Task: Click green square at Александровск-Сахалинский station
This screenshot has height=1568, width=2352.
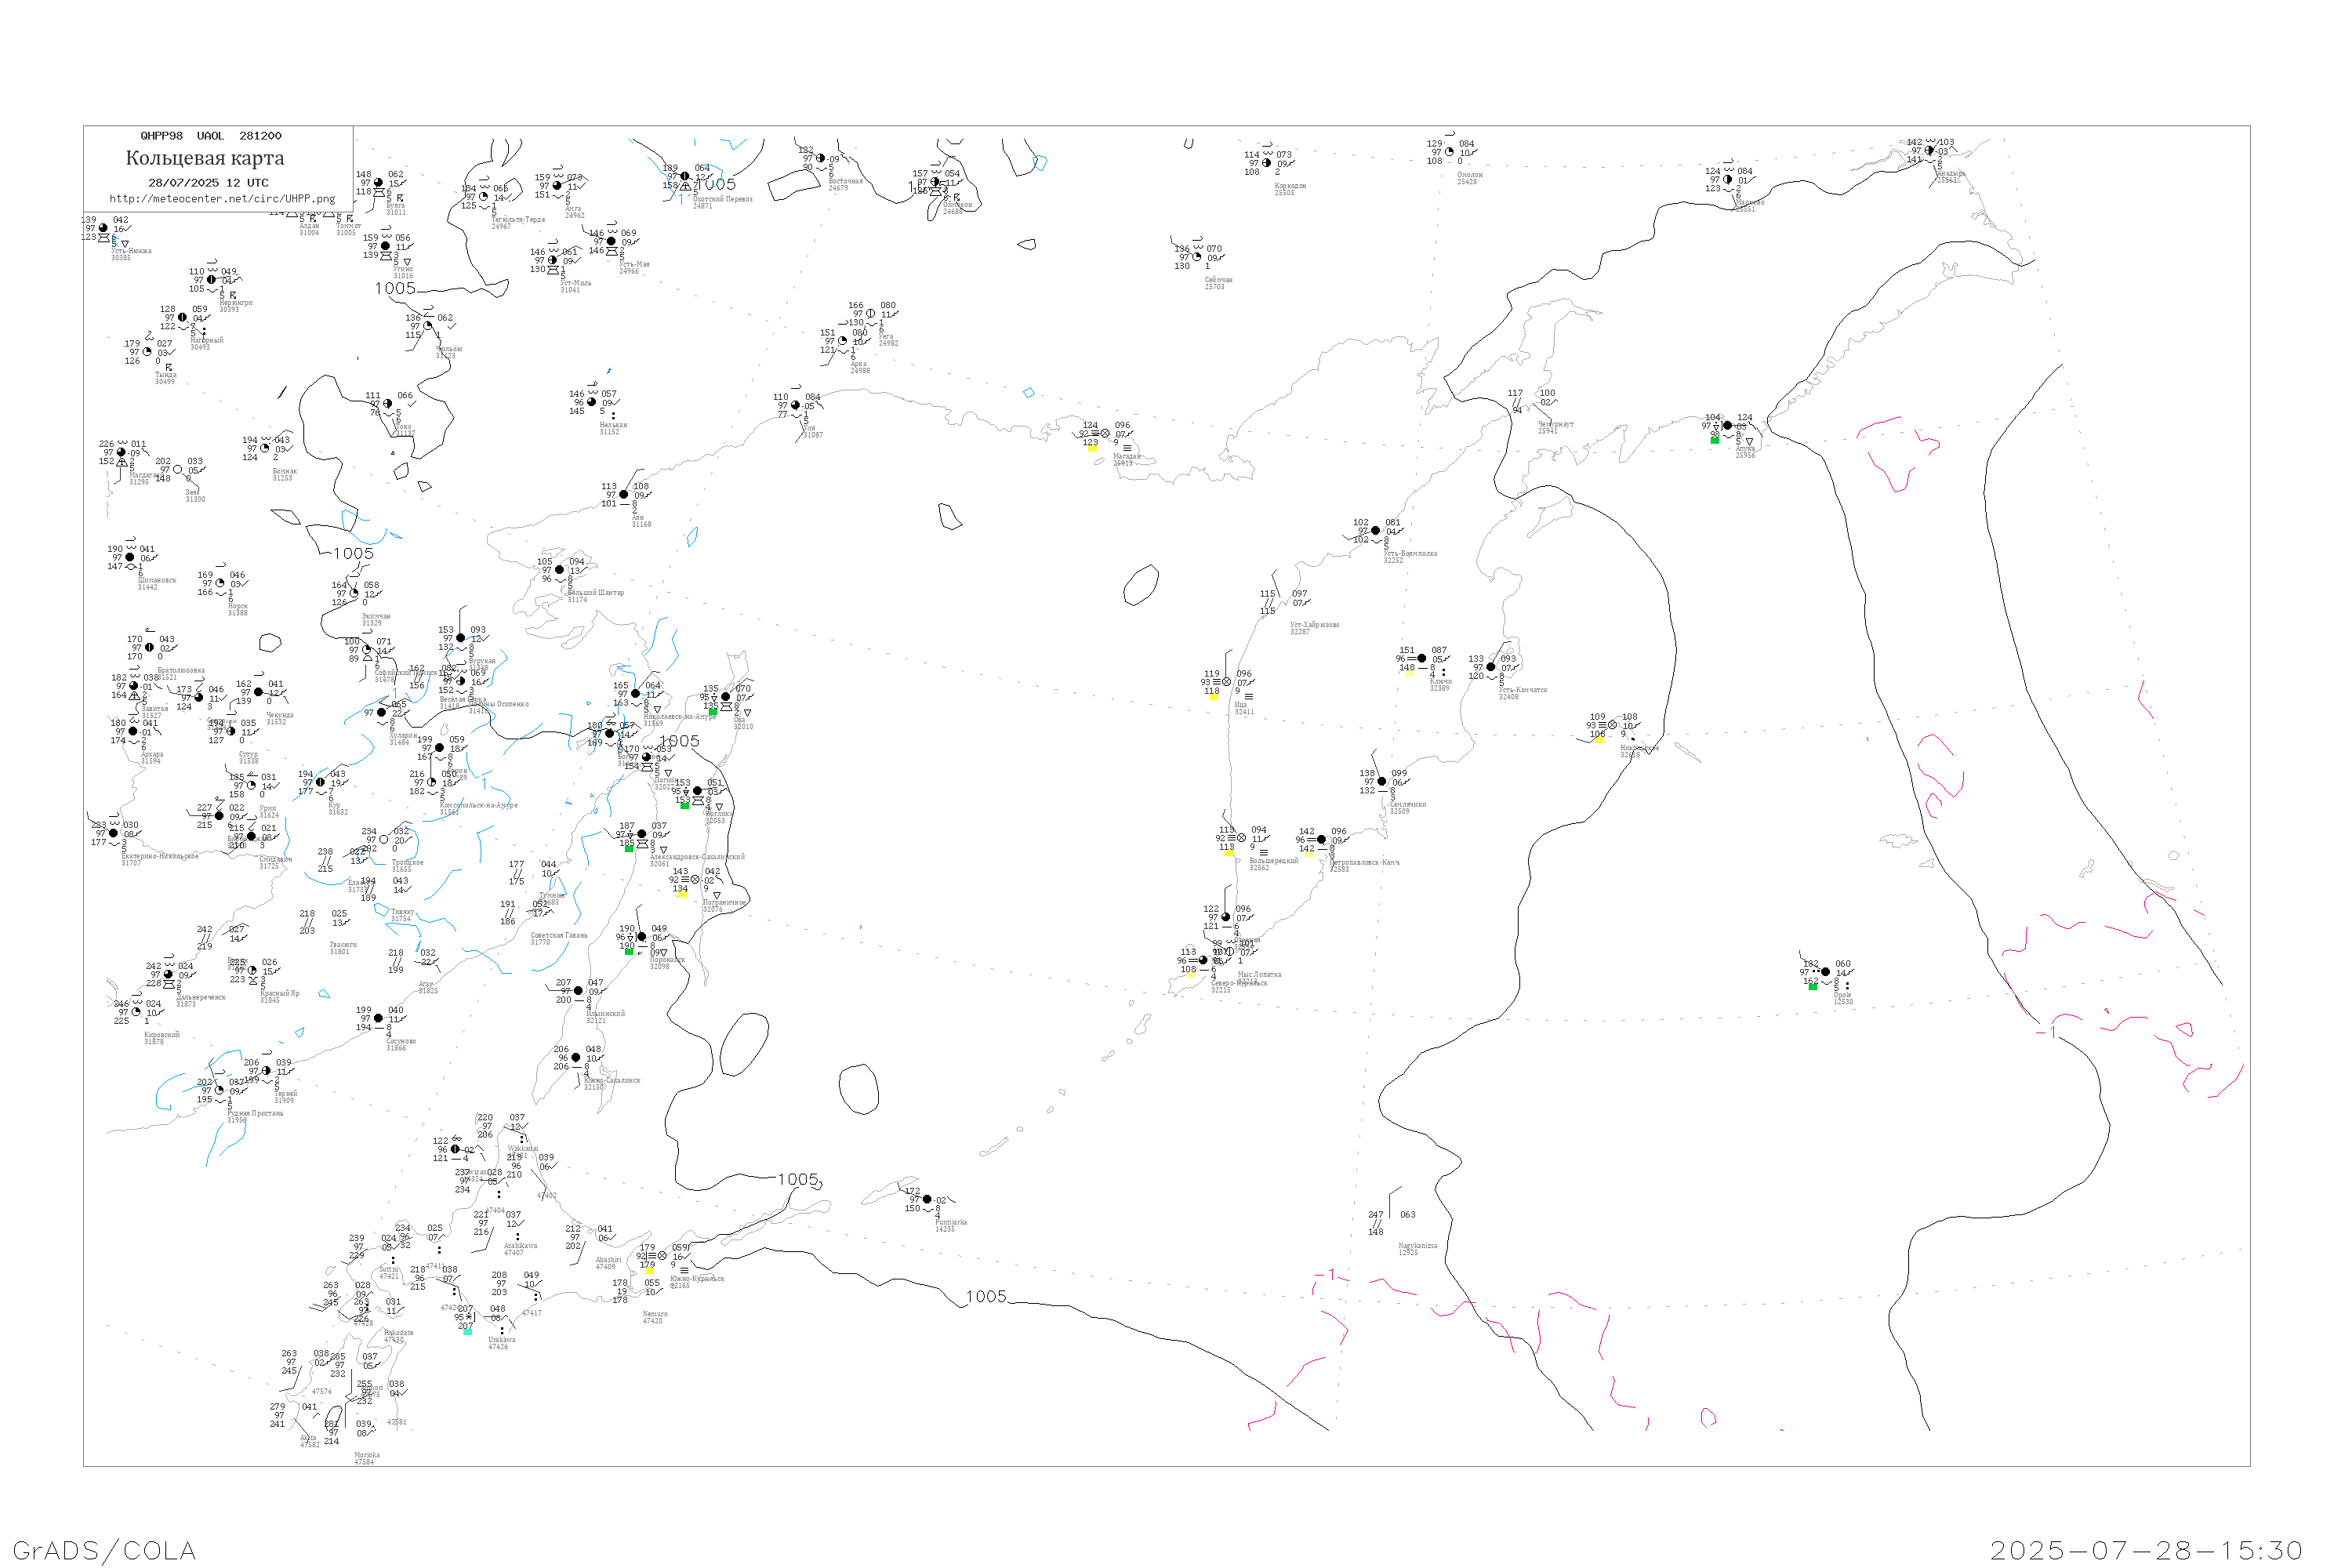Action: pyautogui.click(x=629, y=849)
